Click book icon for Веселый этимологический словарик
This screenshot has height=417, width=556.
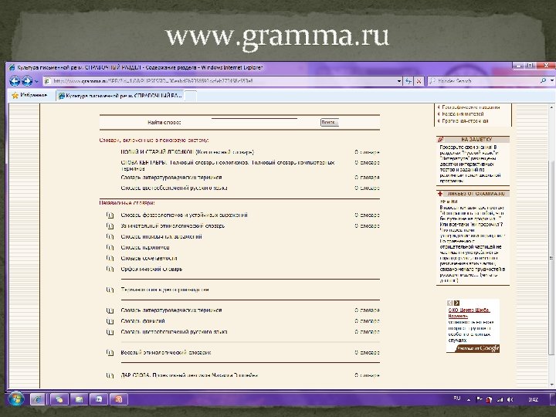[110, 353]
